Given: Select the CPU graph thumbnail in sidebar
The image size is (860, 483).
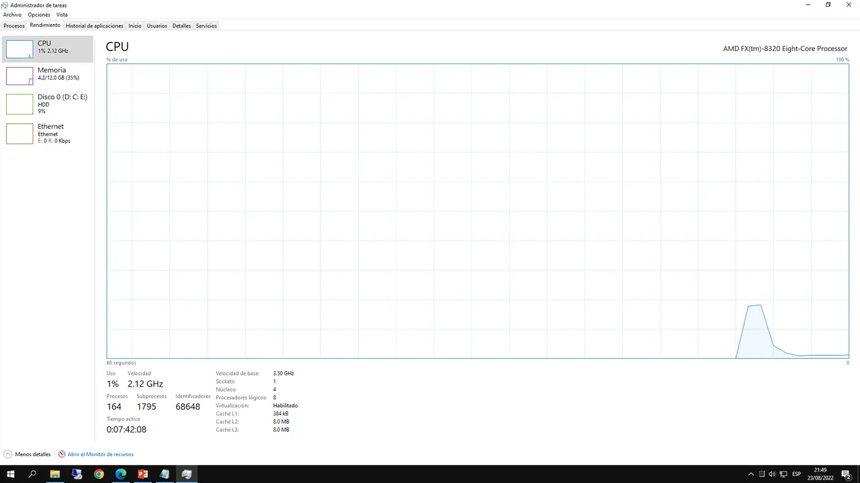Looking at the screenshot, I should (19, 49).
